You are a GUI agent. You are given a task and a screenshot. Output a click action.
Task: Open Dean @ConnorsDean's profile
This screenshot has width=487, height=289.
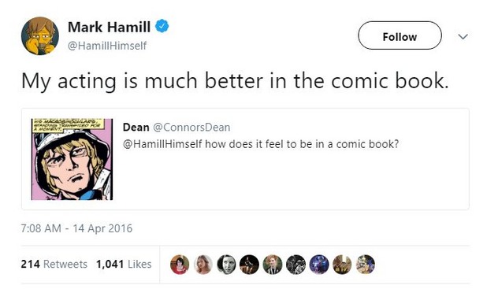[x=177, y=127]
